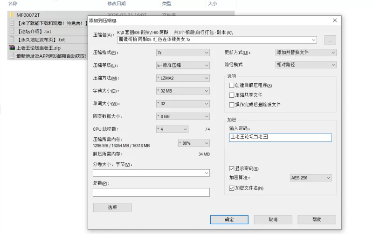Click the browse "..." button beside archive name

coord(330,40)
